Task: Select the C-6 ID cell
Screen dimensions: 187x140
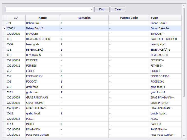Action: click(x=16, y=50)
